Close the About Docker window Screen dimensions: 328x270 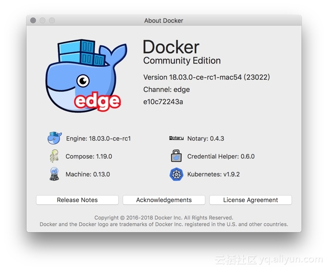[33, 20]
